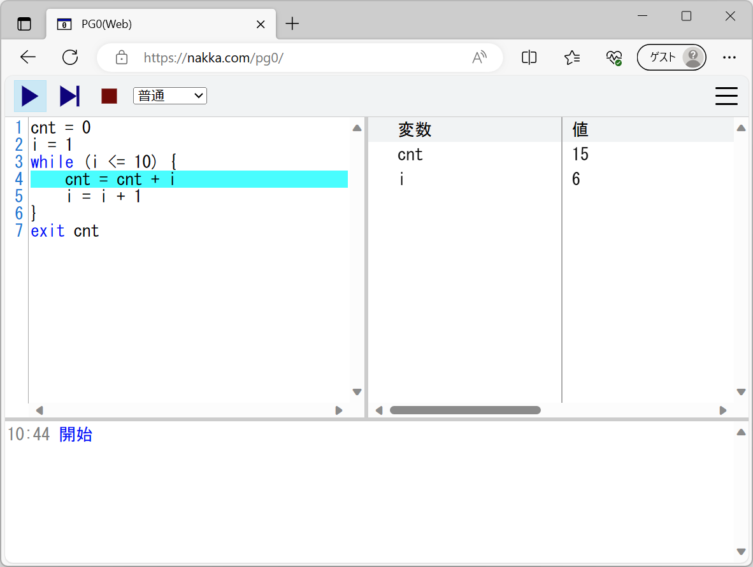The width and height of the screenshot is (753, 567).
Task: Click code line 'i = i + 1'
Action: coord(103,196)
